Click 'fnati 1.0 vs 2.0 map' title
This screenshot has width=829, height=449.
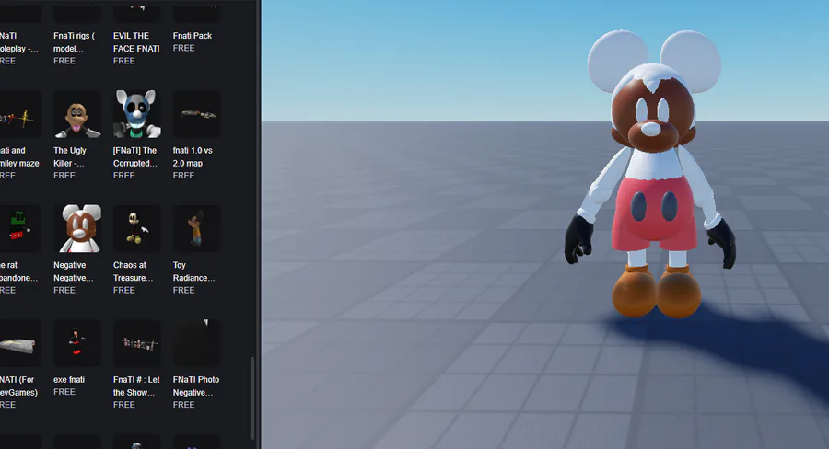(193, 157)
